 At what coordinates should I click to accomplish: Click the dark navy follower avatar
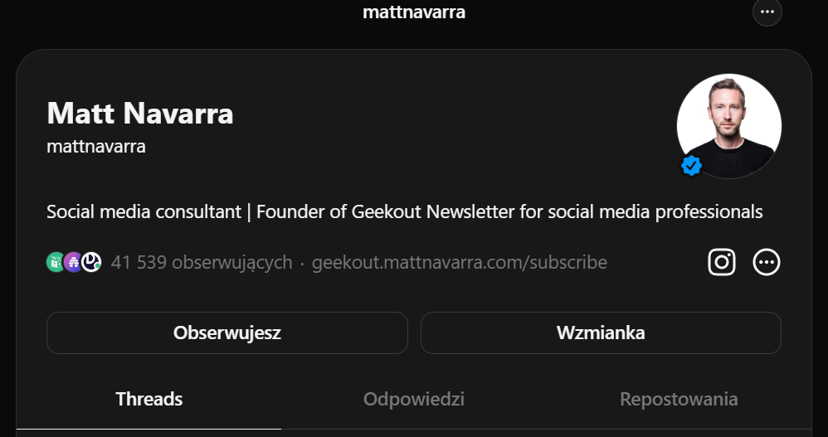pyautogui.click(x=91, y=262)
